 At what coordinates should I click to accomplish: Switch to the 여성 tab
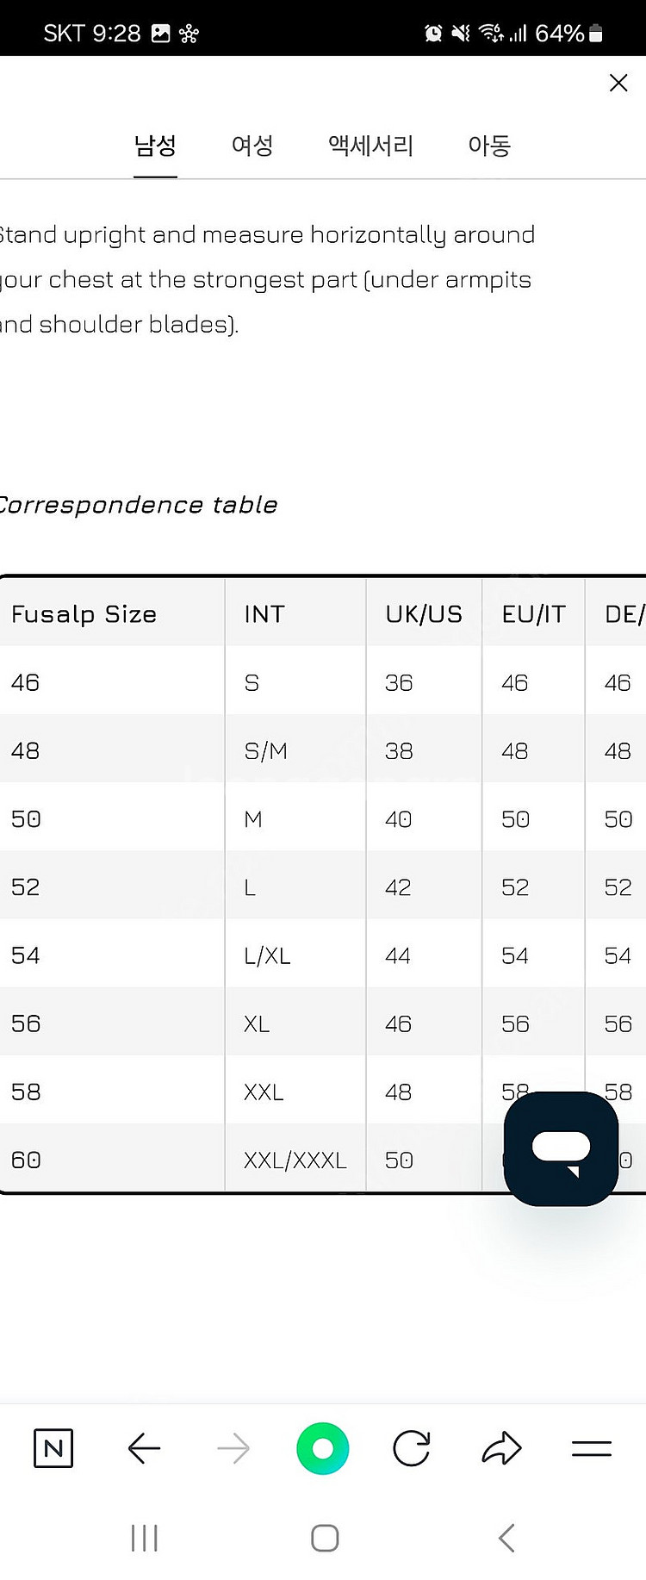pos(252,146)
